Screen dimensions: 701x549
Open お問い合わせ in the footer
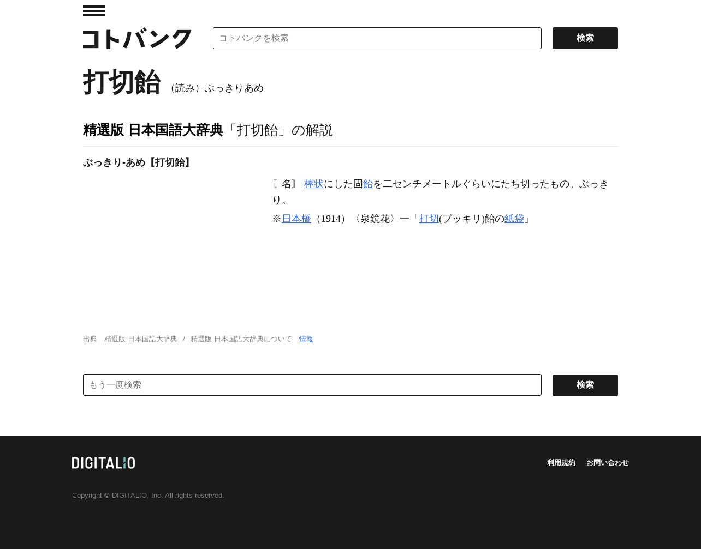click(x=608, y=463)
